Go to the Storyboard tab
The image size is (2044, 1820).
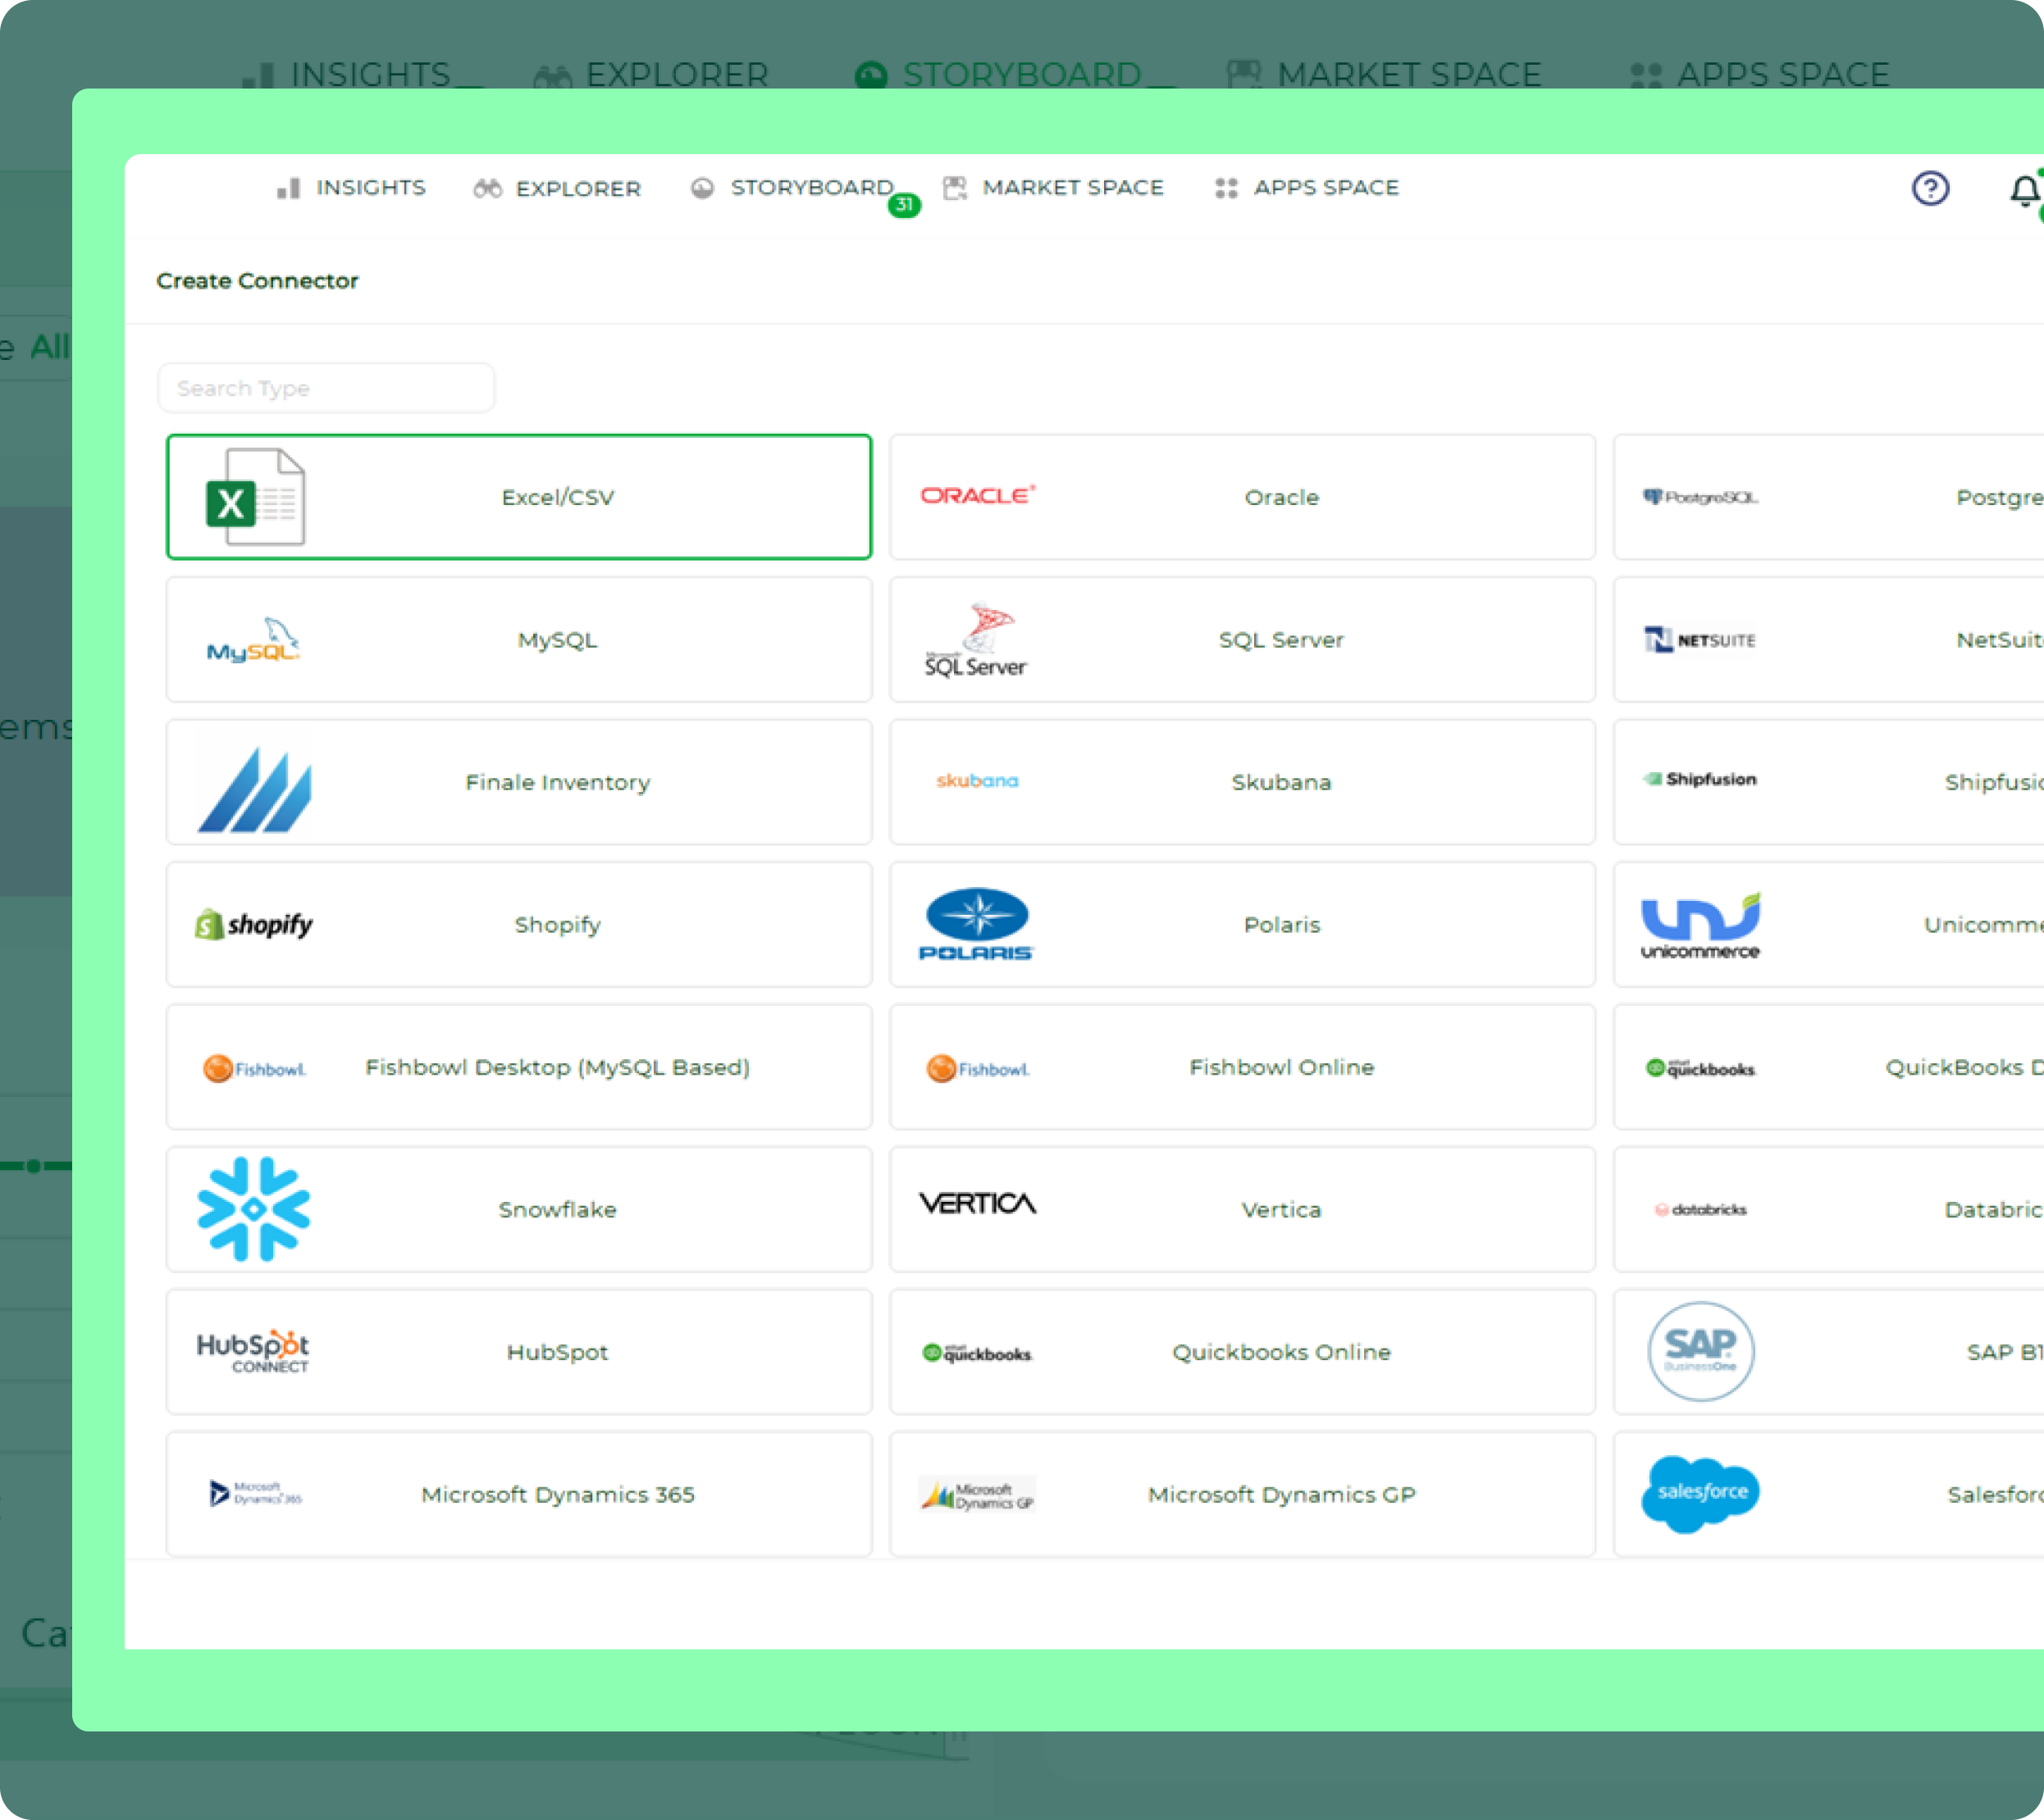tap(792, 187)
